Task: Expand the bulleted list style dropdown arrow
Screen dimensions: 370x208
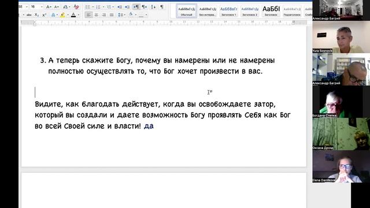Action: [x=92, y=7]
